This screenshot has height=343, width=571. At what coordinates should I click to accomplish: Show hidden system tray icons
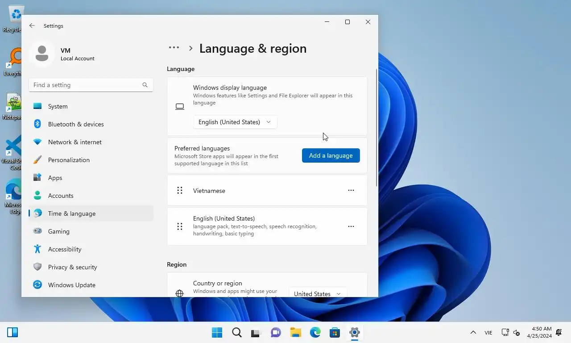click(473, 332)
